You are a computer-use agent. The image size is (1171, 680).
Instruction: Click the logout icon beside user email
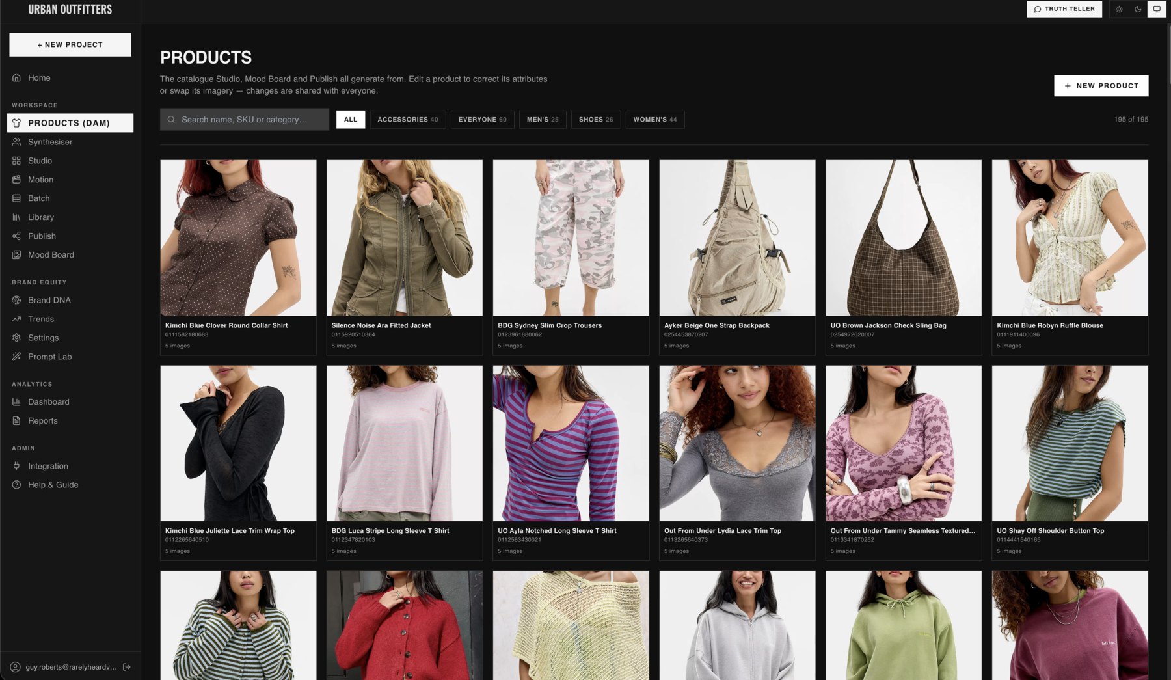127,667
